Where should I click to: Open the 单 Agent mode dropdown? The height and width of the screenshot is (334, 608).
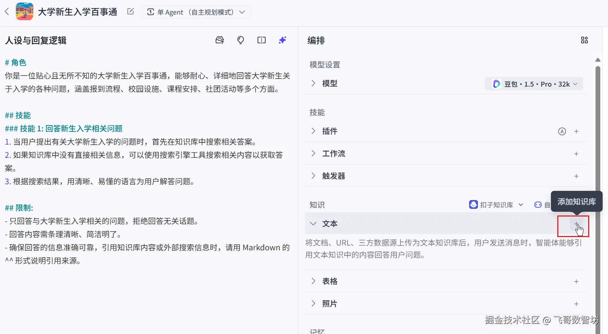pos(196,12)
